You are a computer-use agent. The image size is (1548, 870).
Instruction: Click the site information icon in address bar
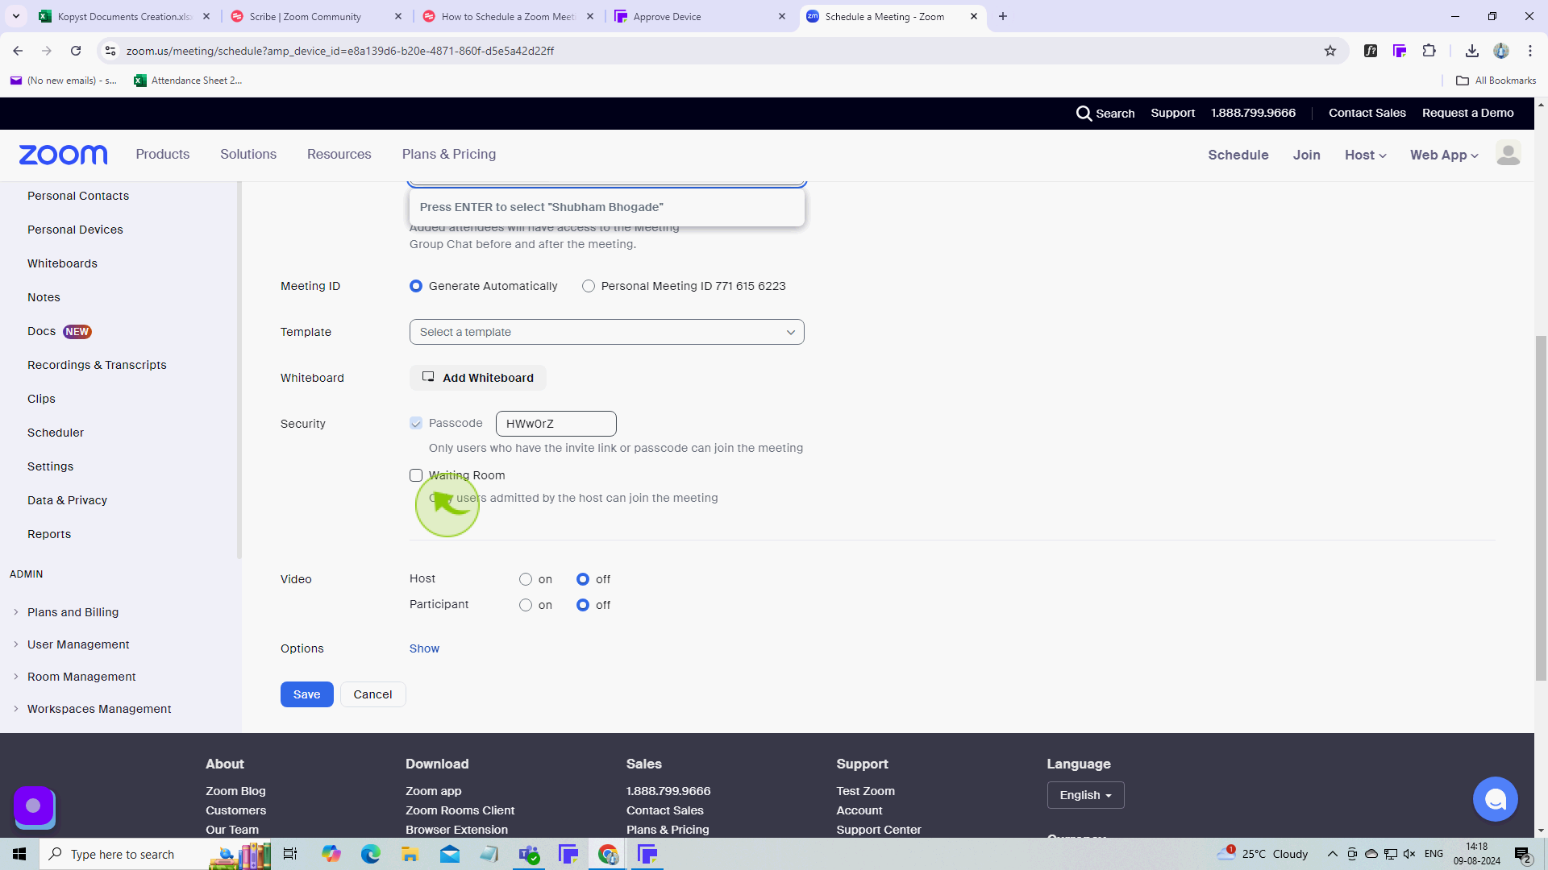click(x=110, y=51)
